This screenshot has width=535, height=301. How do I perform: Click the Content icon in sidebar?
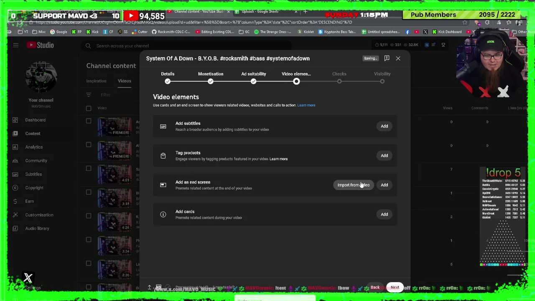click(15, 133)
